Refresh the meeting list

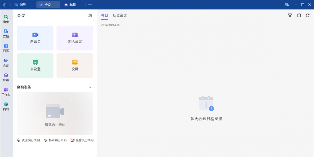(308, 15)
